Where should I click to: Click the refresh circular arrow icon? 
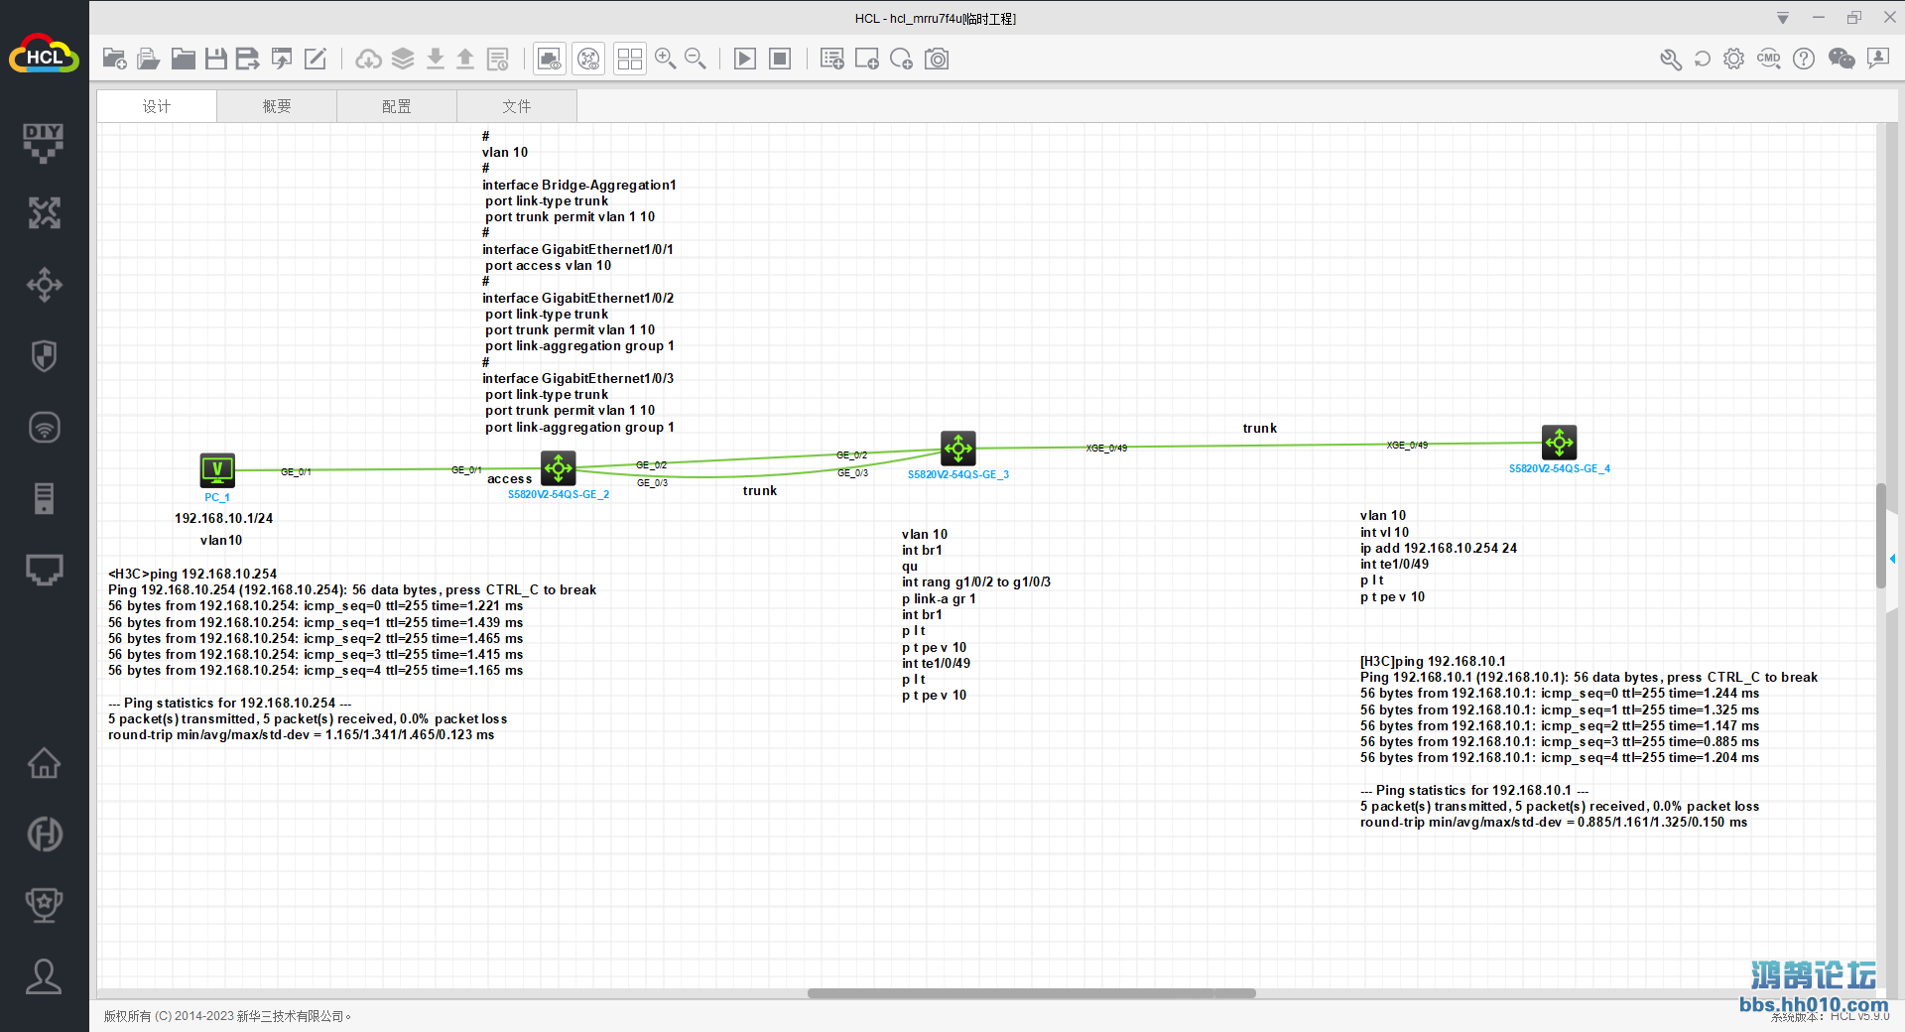(1703, 59)
